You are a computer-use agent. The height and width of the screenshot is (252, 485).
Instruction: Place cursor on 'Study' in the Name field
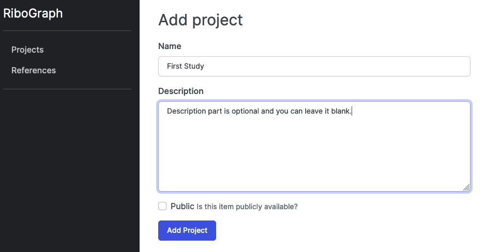click(194, 67)
